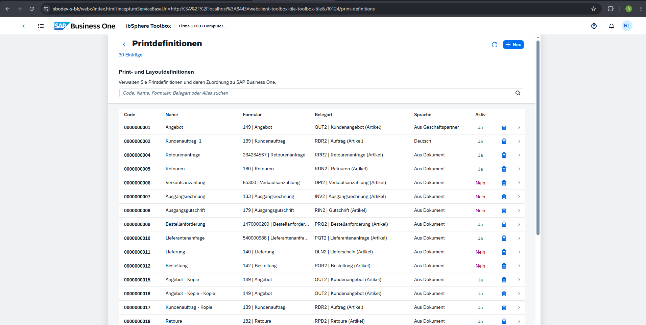
Task: Create new definition with Neu button
Action: tap(513, 45)
